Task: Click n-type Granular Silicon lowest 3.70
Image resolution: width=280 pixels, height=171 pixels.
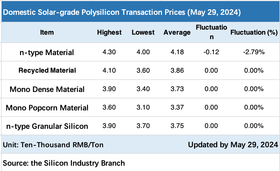Action: [x=143, y=126]
